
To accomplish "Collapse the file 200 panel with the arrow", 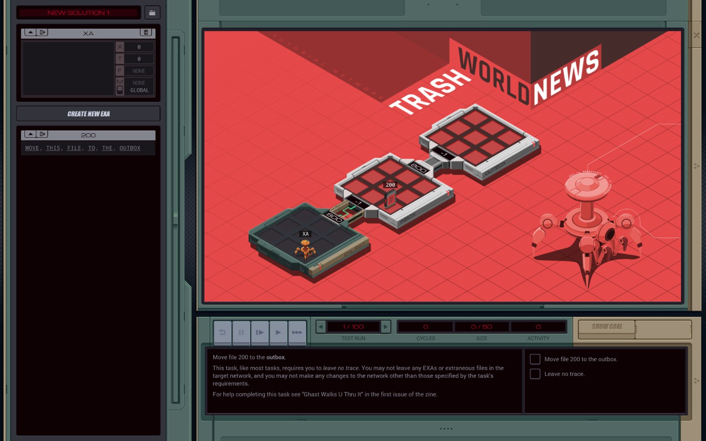I will pyautogui.click(x=30, y=134).
